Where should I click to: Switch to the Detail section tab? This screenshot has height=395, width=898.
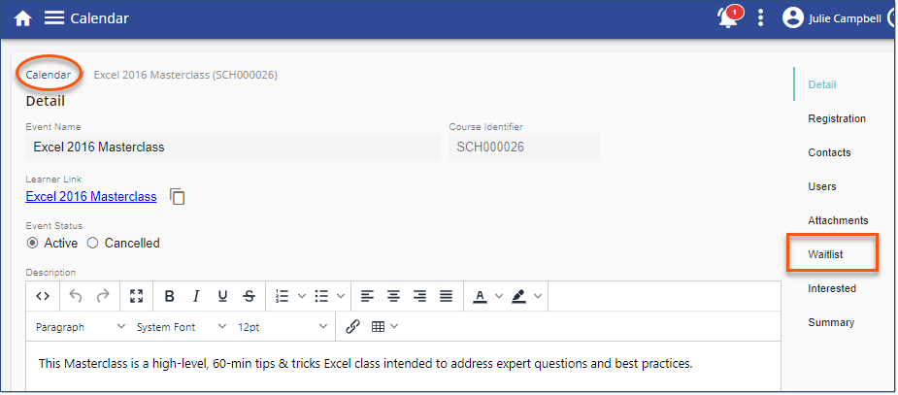(822, 84)
